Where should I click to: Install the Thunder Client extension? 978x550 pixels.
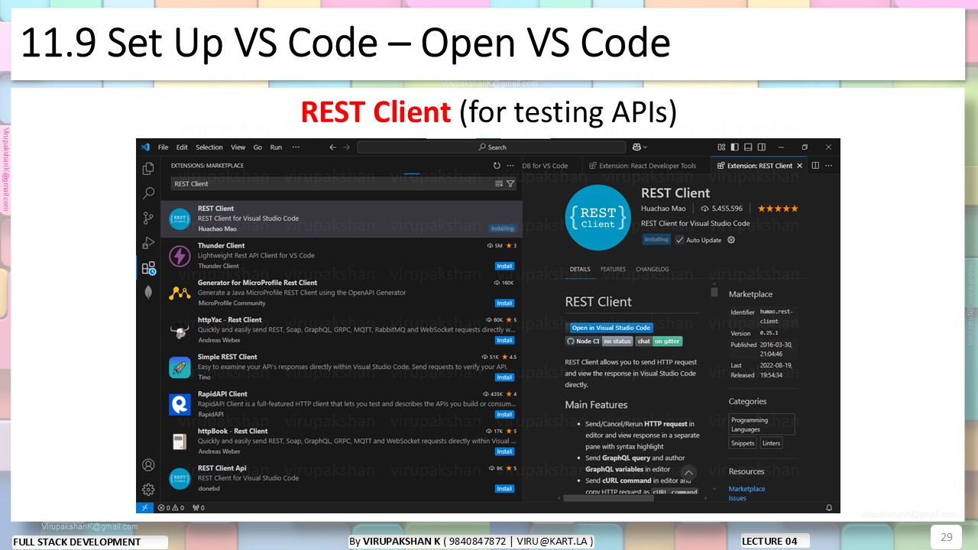[504, 266]
